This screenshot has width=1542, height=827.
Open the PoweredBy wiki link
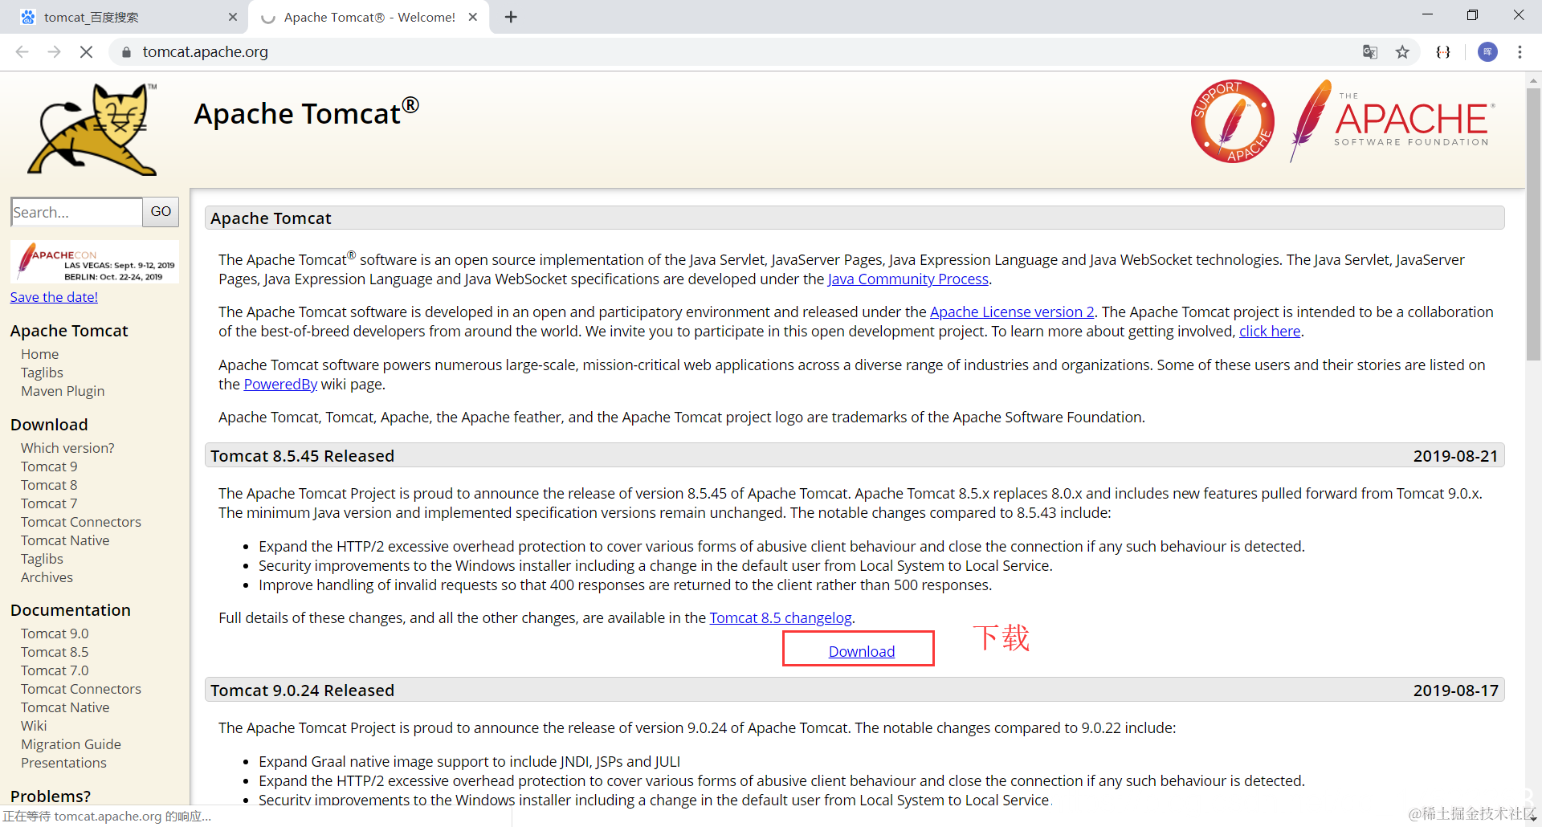280,385
